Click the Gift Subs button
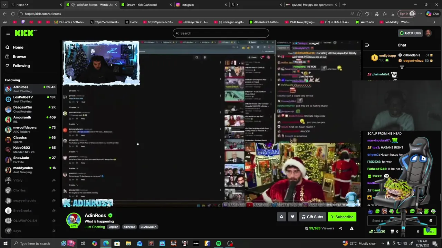This screenshot has width=442, height=248. coord(312,217)
